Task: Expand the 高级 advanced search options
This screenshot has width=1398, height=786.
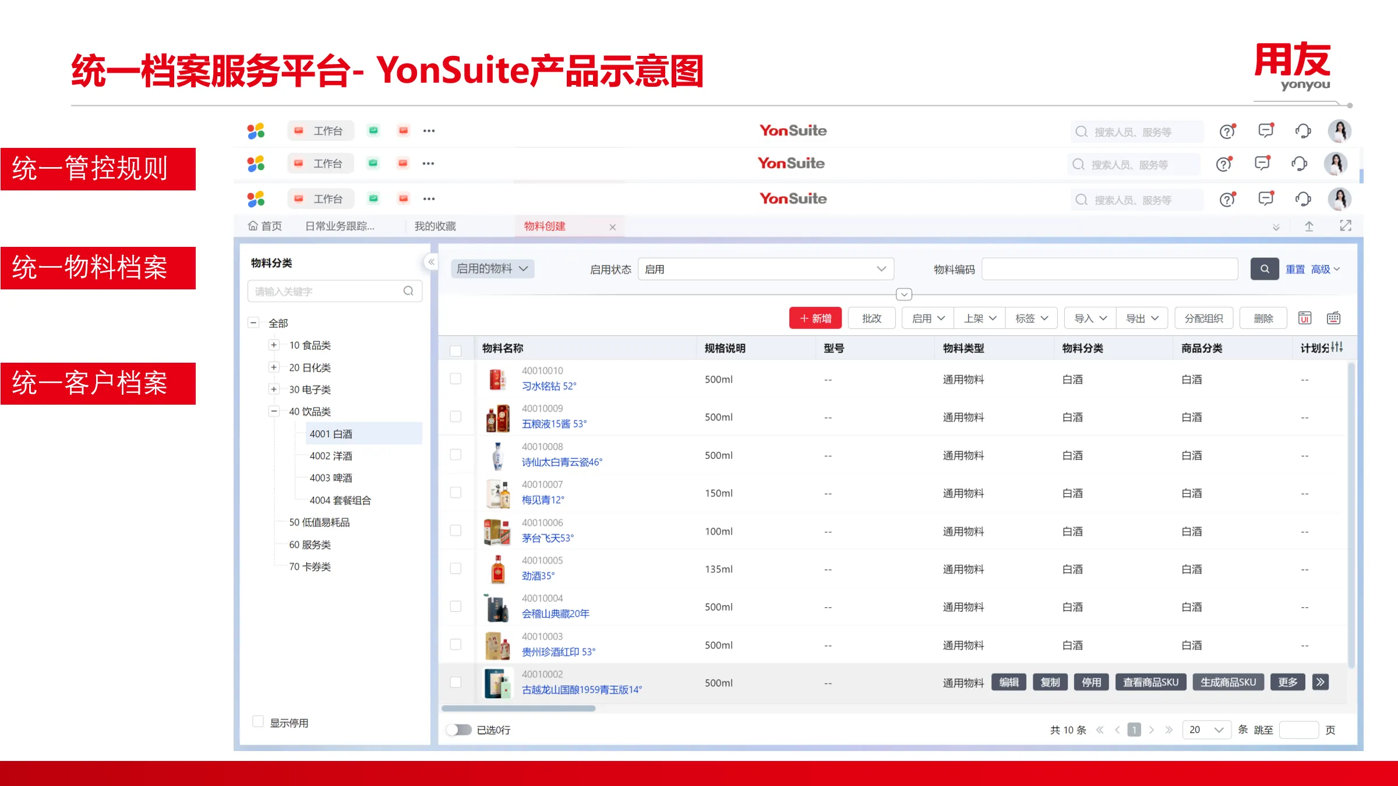Action: point(1325,269)
